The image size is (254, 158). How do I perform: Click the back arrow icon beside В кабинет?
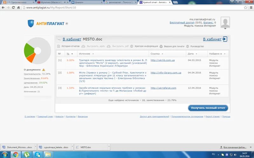59,39
